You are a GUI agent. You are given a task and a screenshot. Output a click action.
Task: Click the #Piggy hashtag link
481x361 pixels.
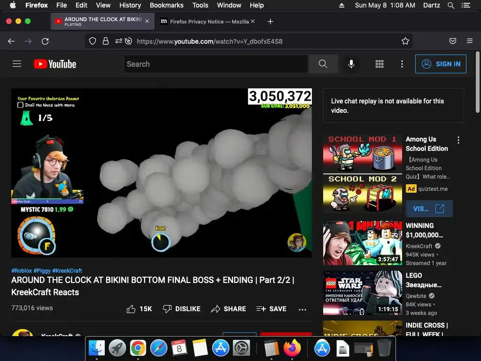pyautogui.click(x=42, y=270)
